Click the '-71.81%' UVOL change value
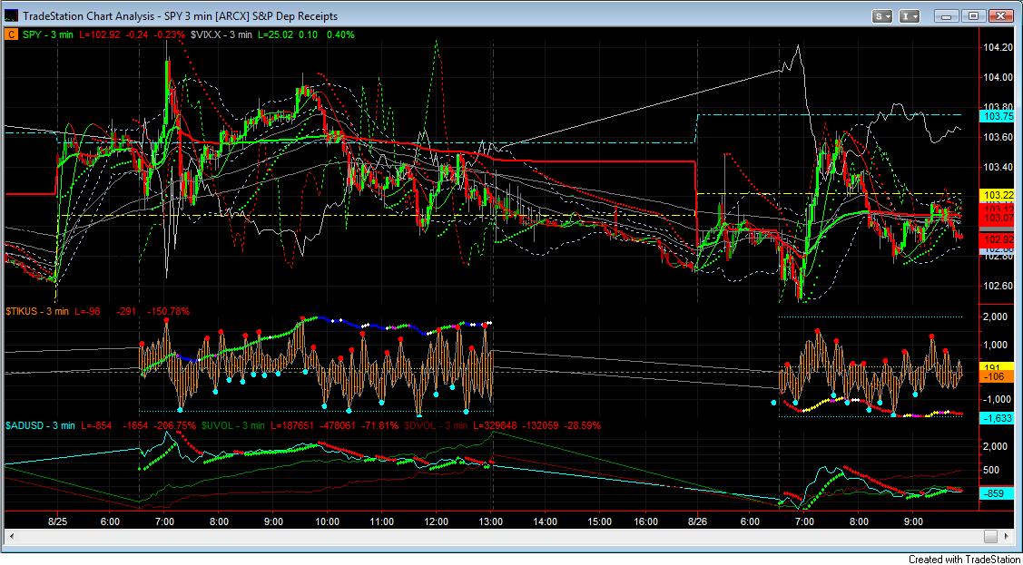The image size is (1023, 565). tap(380, 425)
